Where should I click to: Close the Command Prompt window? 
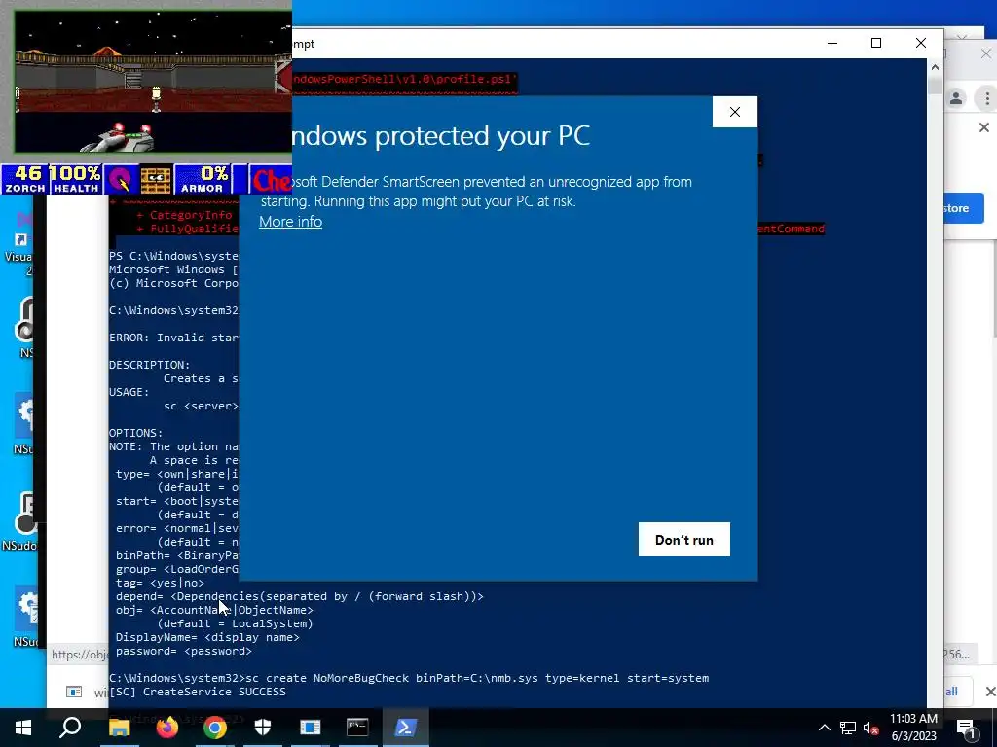(x=921, y=43)
